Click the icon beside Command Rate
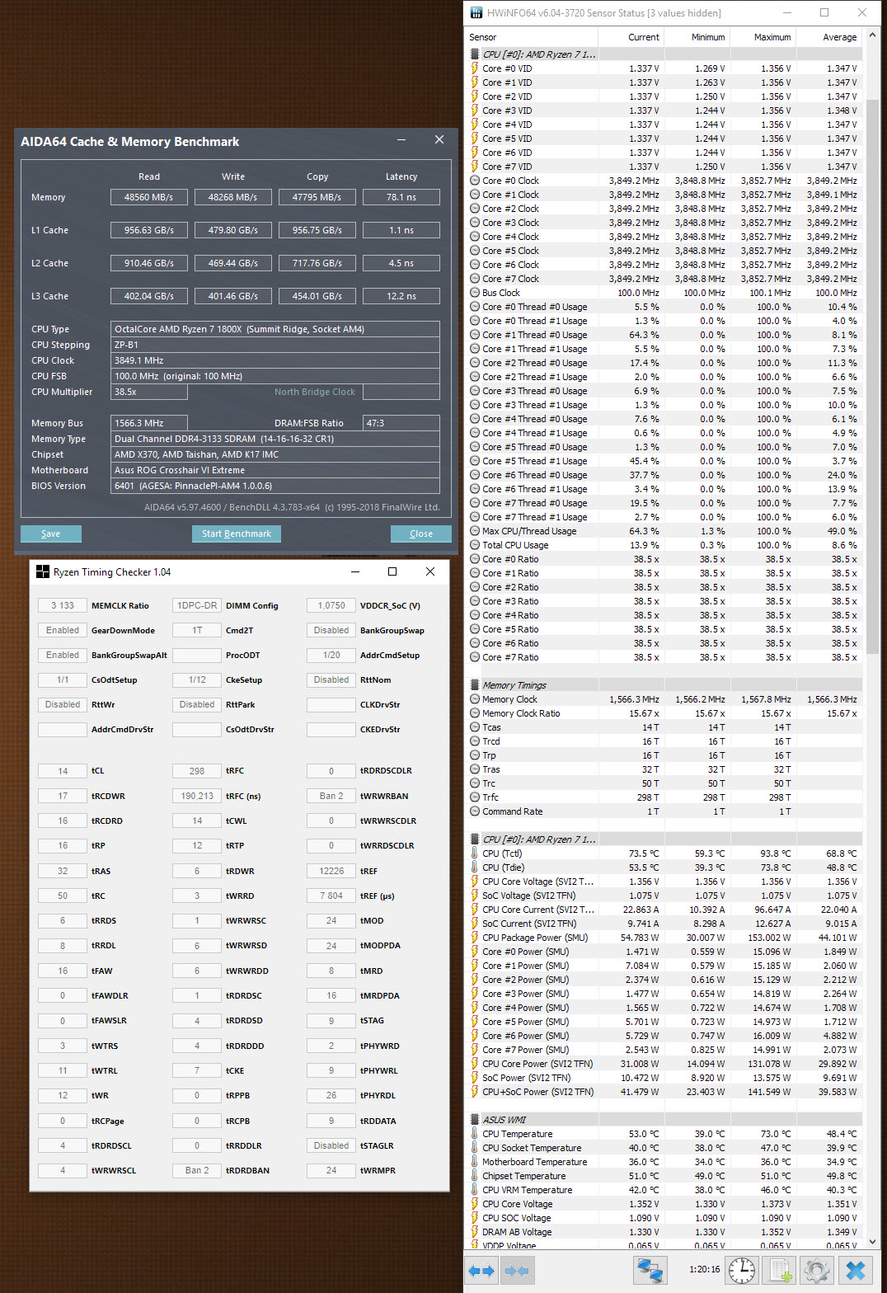The image size is (887, 1293). click(x=475, y=811)
